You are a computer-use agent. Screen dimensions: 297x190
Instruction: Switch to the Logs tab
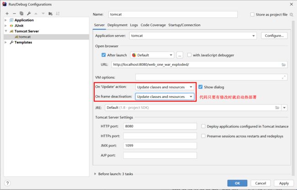134,25
